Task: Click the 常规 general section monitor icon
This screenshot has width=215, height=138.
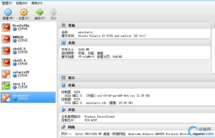Action: 63,25
